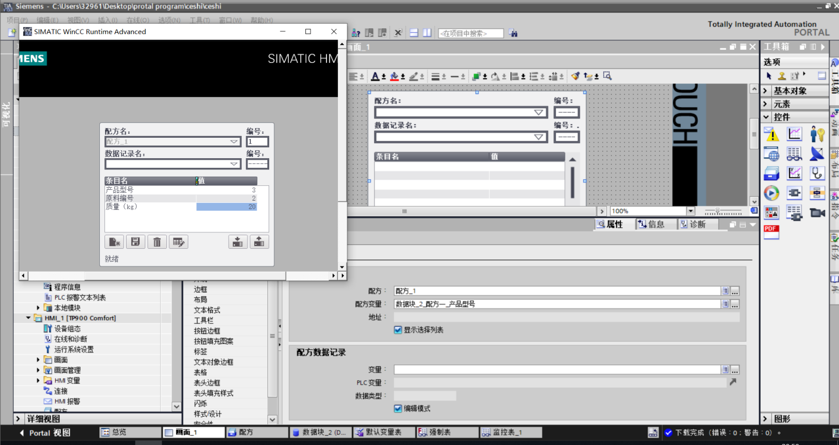This screenshot has width=839, height=445.
Task: Open the 配方名 dropdown in runtime window
Action: coord(234,142)
